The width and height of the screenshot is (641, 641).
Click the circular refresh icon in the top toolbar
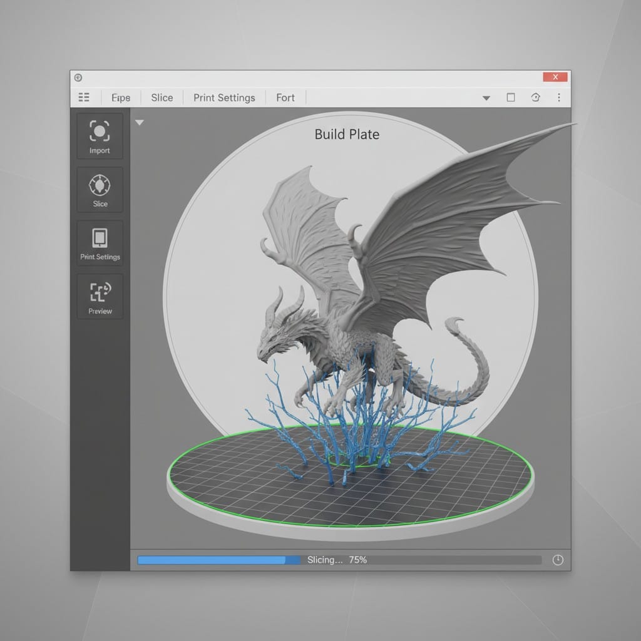coord(535,98)
